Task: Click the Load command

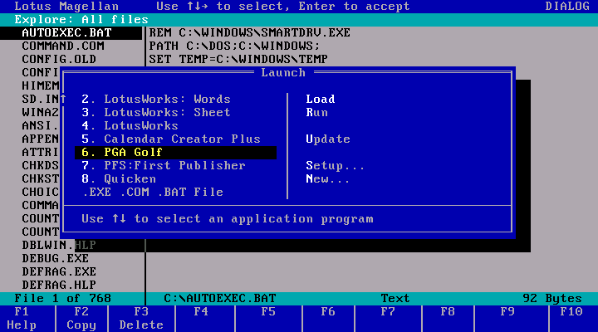Action: [x=321, y=99]
